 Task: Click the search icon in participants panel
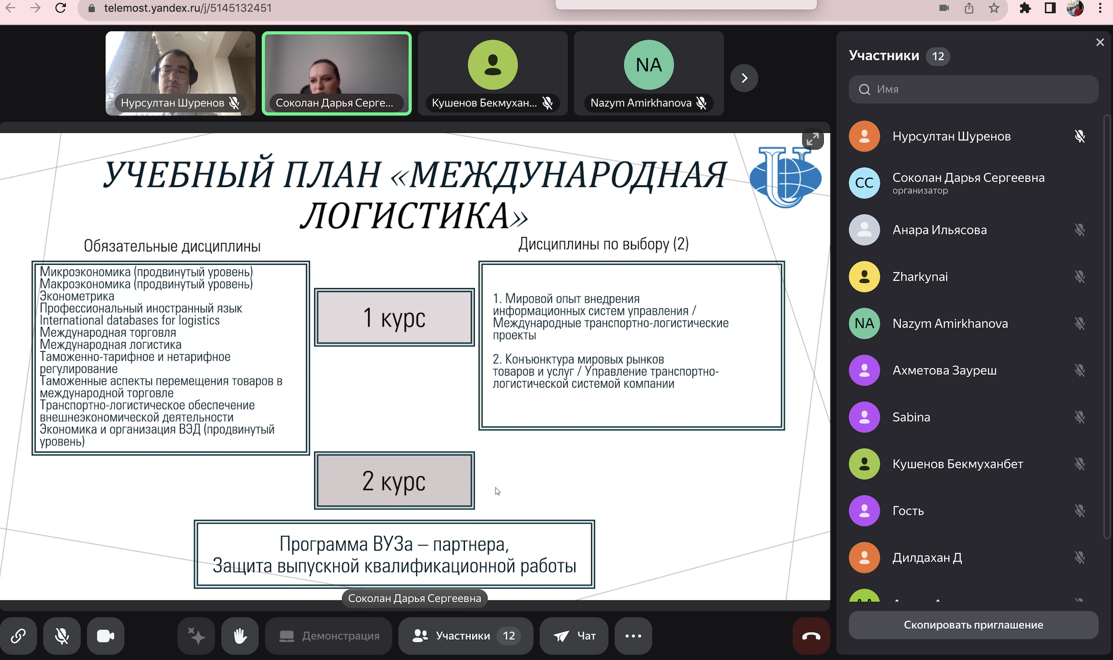(865, 89)
